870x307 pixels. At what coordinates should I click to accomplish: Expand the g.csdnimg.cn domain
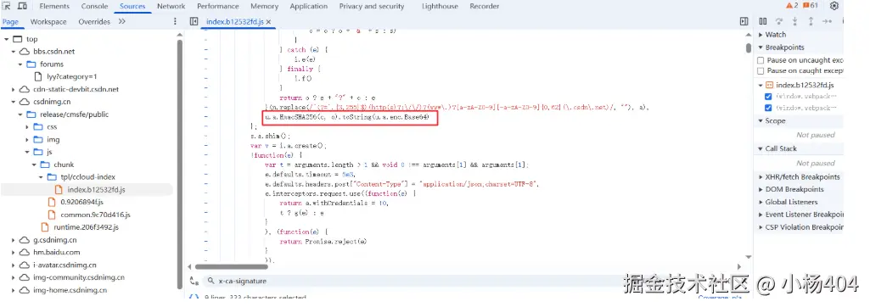13,240
